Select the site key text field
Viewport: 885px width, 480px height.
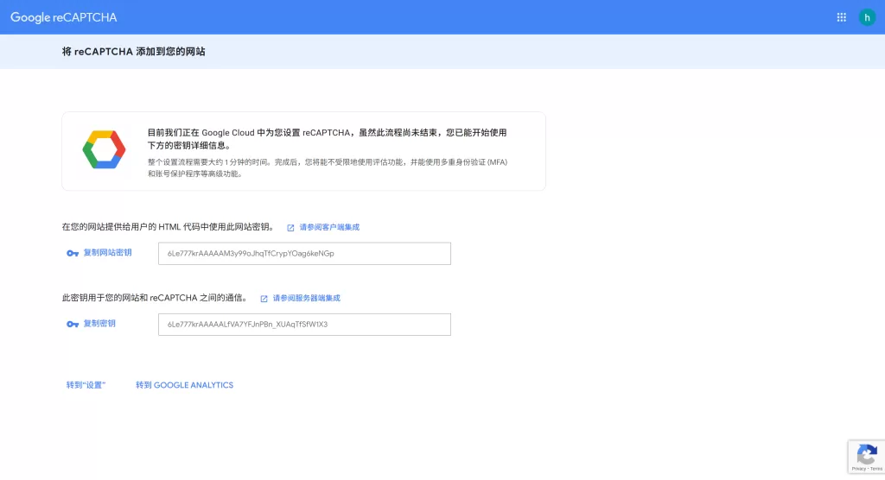304,253
